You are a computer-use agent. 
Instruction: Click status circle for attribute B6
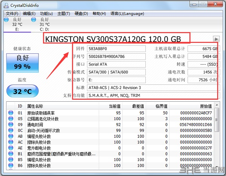11,165
